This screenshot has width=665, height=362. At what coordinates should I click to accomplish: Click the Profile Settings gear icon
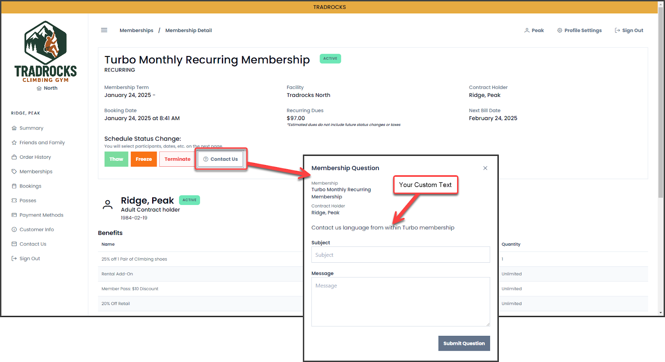point(559,30)
